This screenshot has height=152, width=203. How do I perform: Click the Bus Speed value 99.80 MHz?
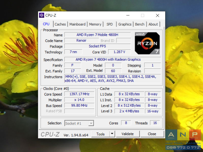[79, 105]
